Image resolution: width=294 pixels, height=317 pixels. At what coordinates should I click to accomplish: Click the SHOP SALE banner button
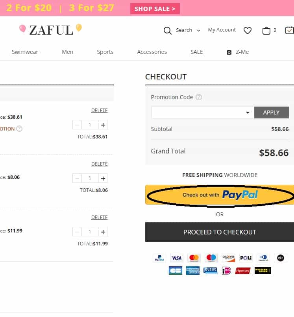pyautogui.click(x=155, y=9)
